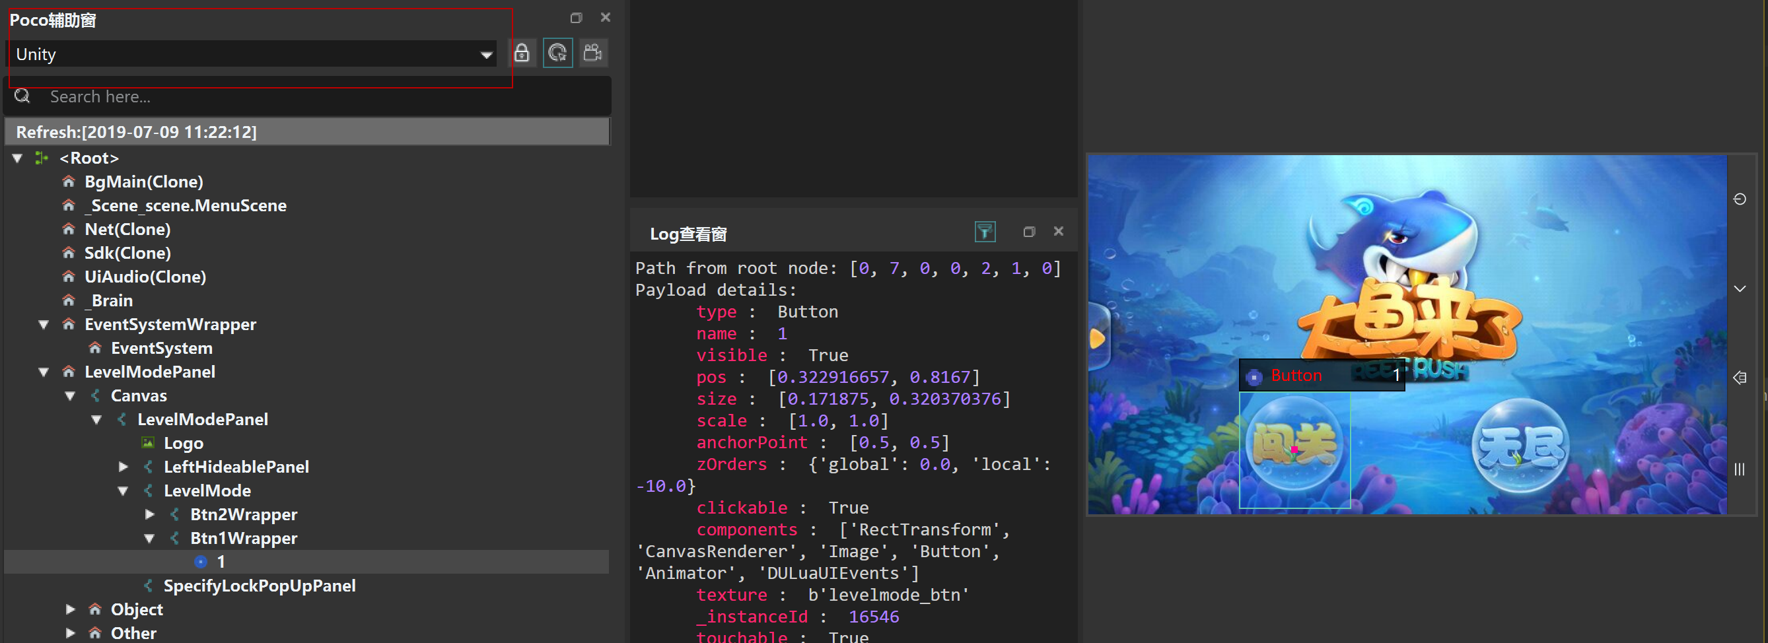Collapse the LevelModePanel tree node
This screenshot has width=1768, height=643.
pos(44,372)
